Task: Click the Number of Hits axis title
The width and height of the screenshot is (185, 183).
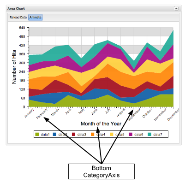Action: [14, 67]
